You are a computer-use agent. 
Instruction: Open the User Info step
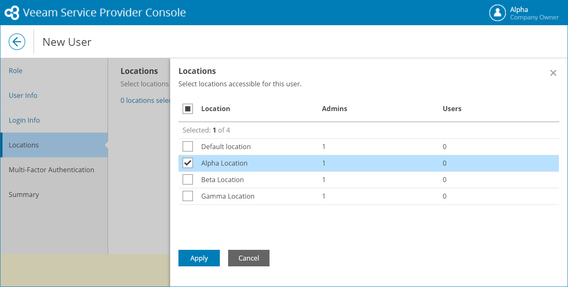coord(23,95)
